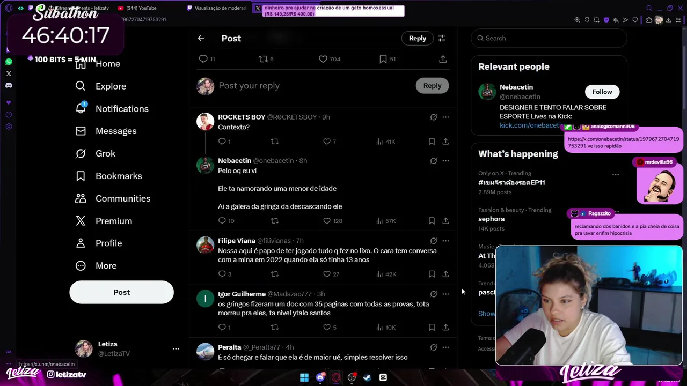687x386 pixels.
Task: Bookmark ROCKETS BOY's reply
Action: point(432,142)
